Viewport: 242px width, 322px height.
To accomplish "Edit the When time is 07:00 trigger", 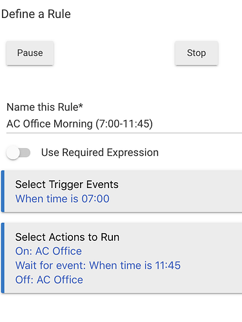I will point(62,198).
